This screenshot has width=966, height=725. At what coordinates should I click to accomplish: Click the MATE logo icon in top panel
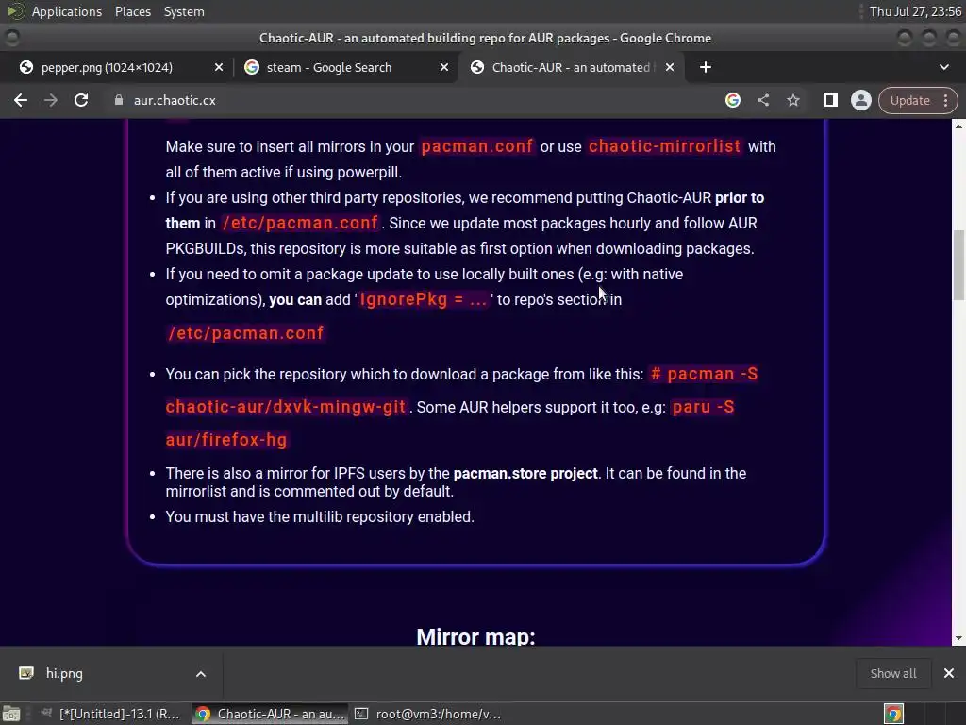[x=15, y=11]
